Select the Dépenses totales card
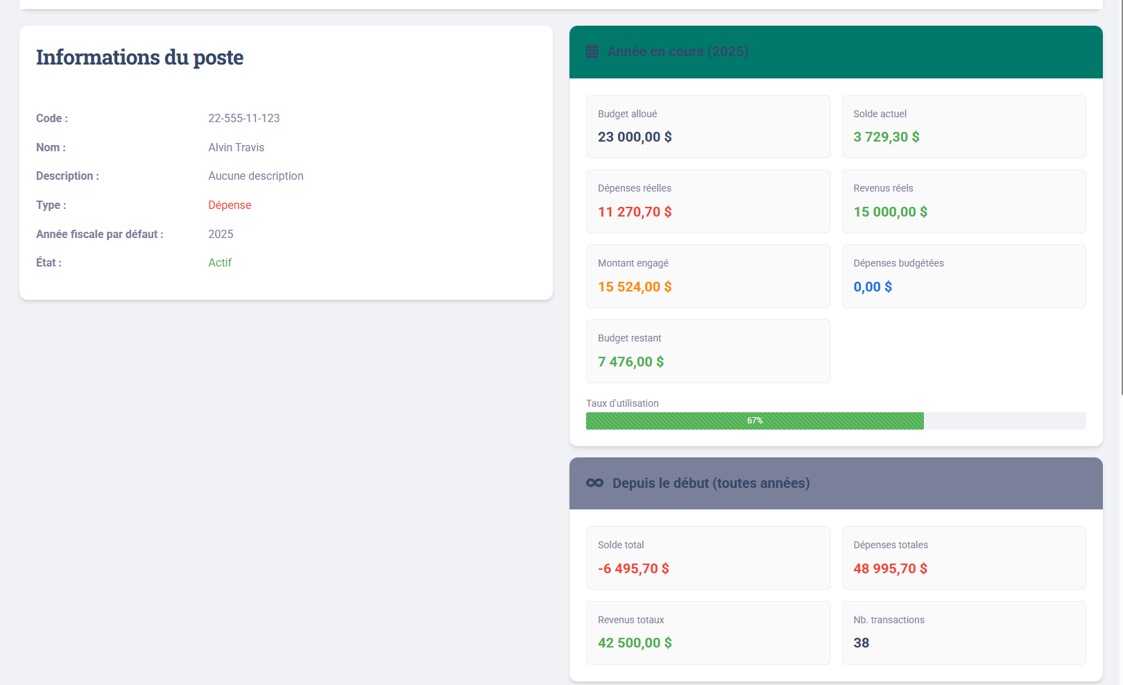The image size is (1123, 685). pos(963,558)
